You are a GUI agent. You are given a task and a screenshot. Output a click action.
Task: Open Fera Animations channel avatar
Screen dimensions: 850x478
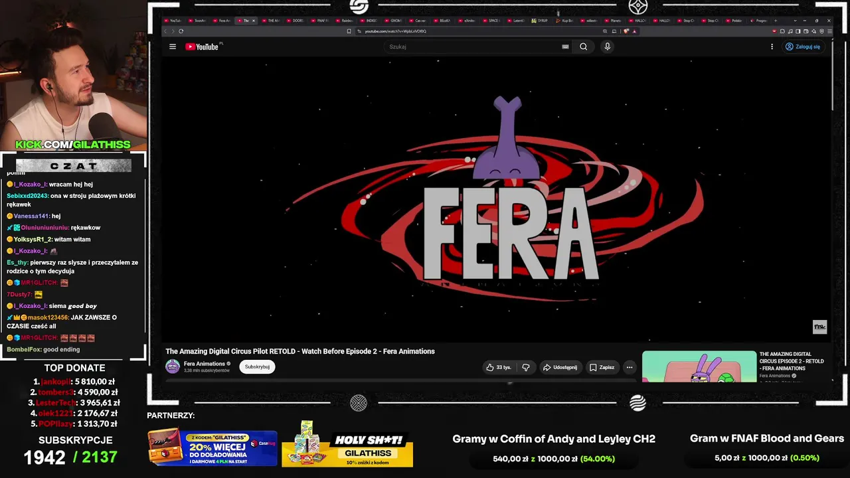[x=173, y=366]
